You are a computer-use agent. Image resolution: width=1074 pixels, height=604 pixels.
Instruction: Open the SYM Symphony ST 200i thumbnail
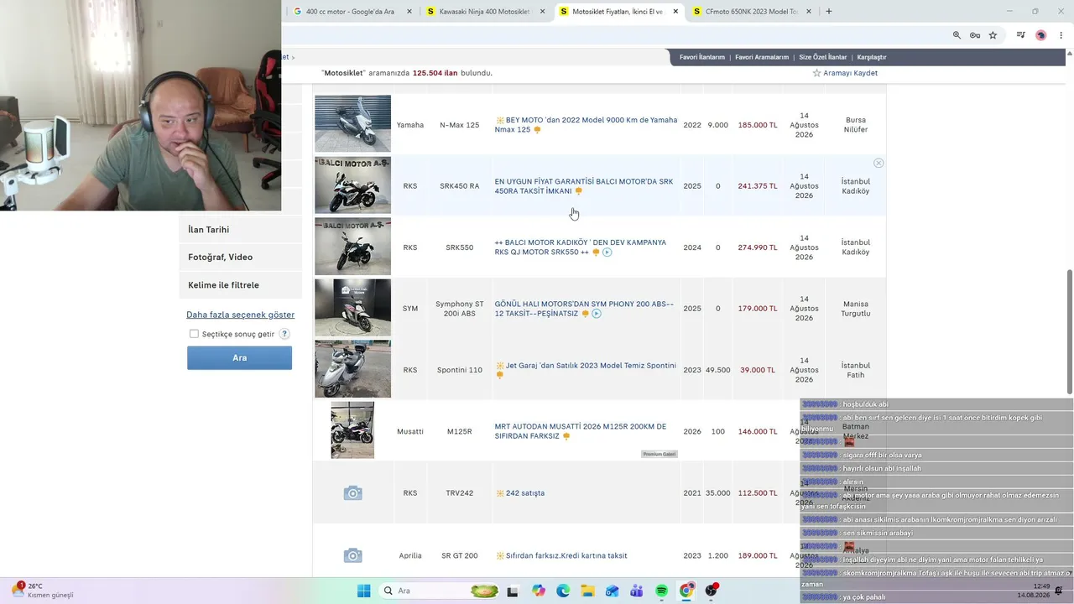[352, 308]
